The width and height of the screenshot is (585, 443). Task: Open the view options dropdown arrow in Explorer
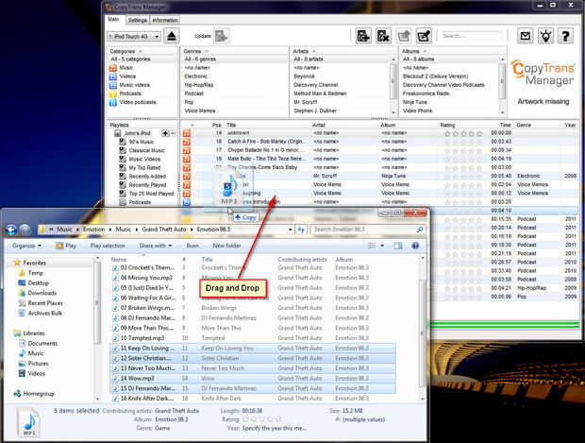click(382, 246)
